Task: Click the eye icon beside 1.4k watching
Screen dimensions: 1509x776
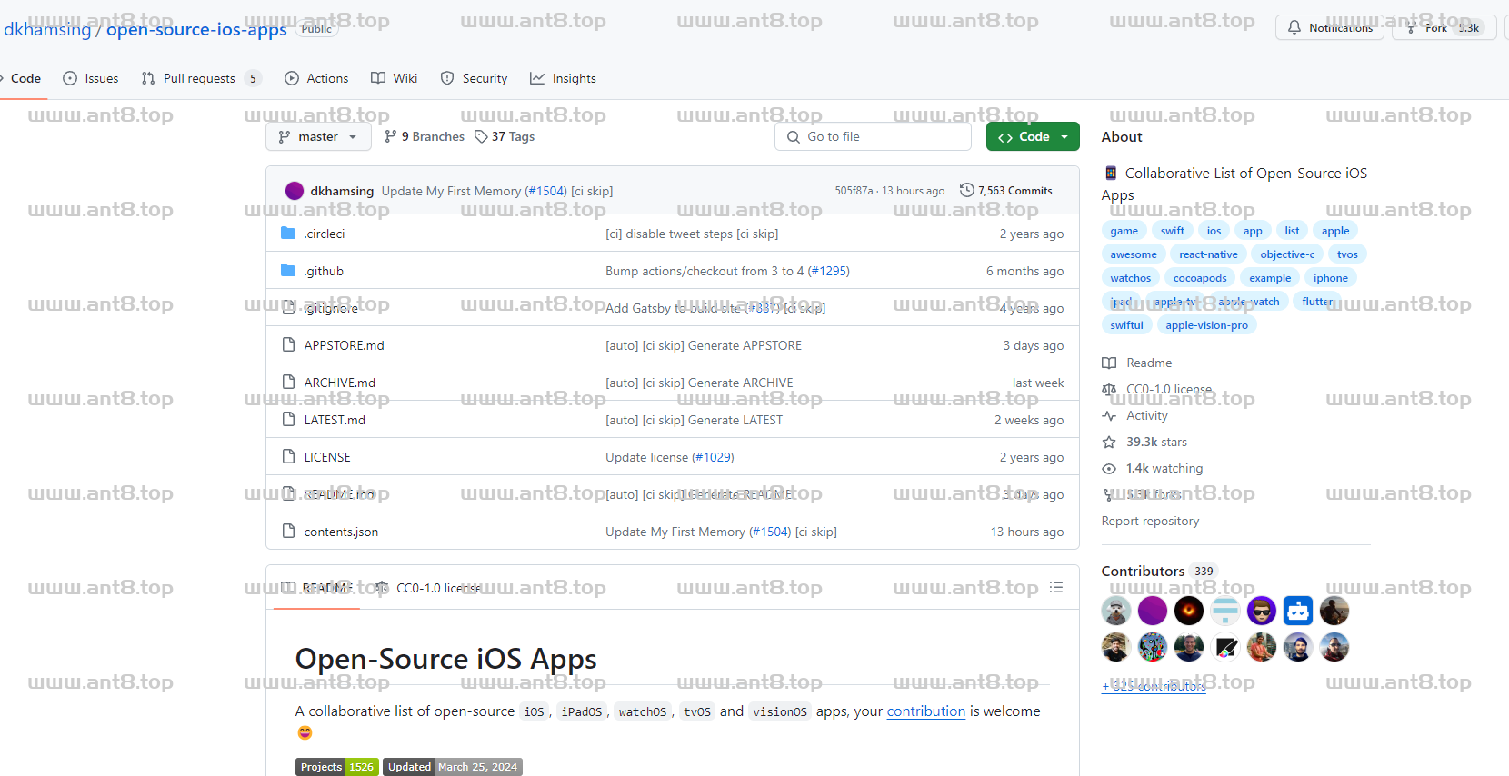Action: pyautogui.click(x=1109, y=468)
